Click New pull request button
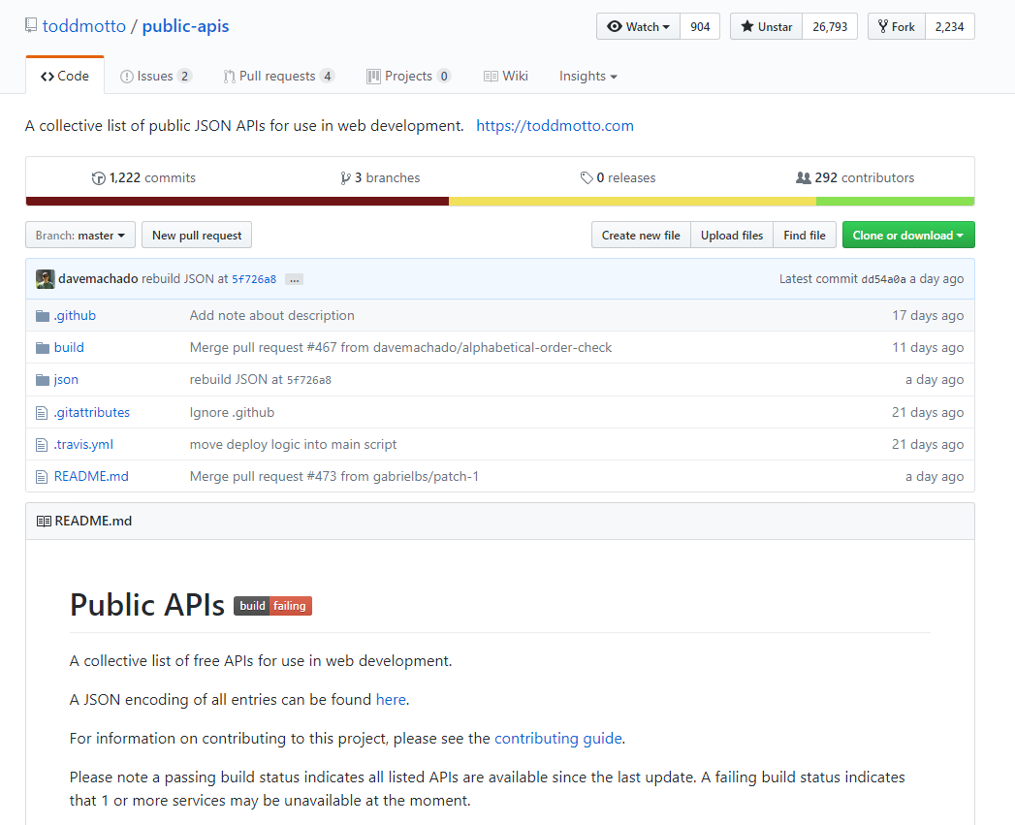This screenshot has width=1015, height=825. pos(197,235)
